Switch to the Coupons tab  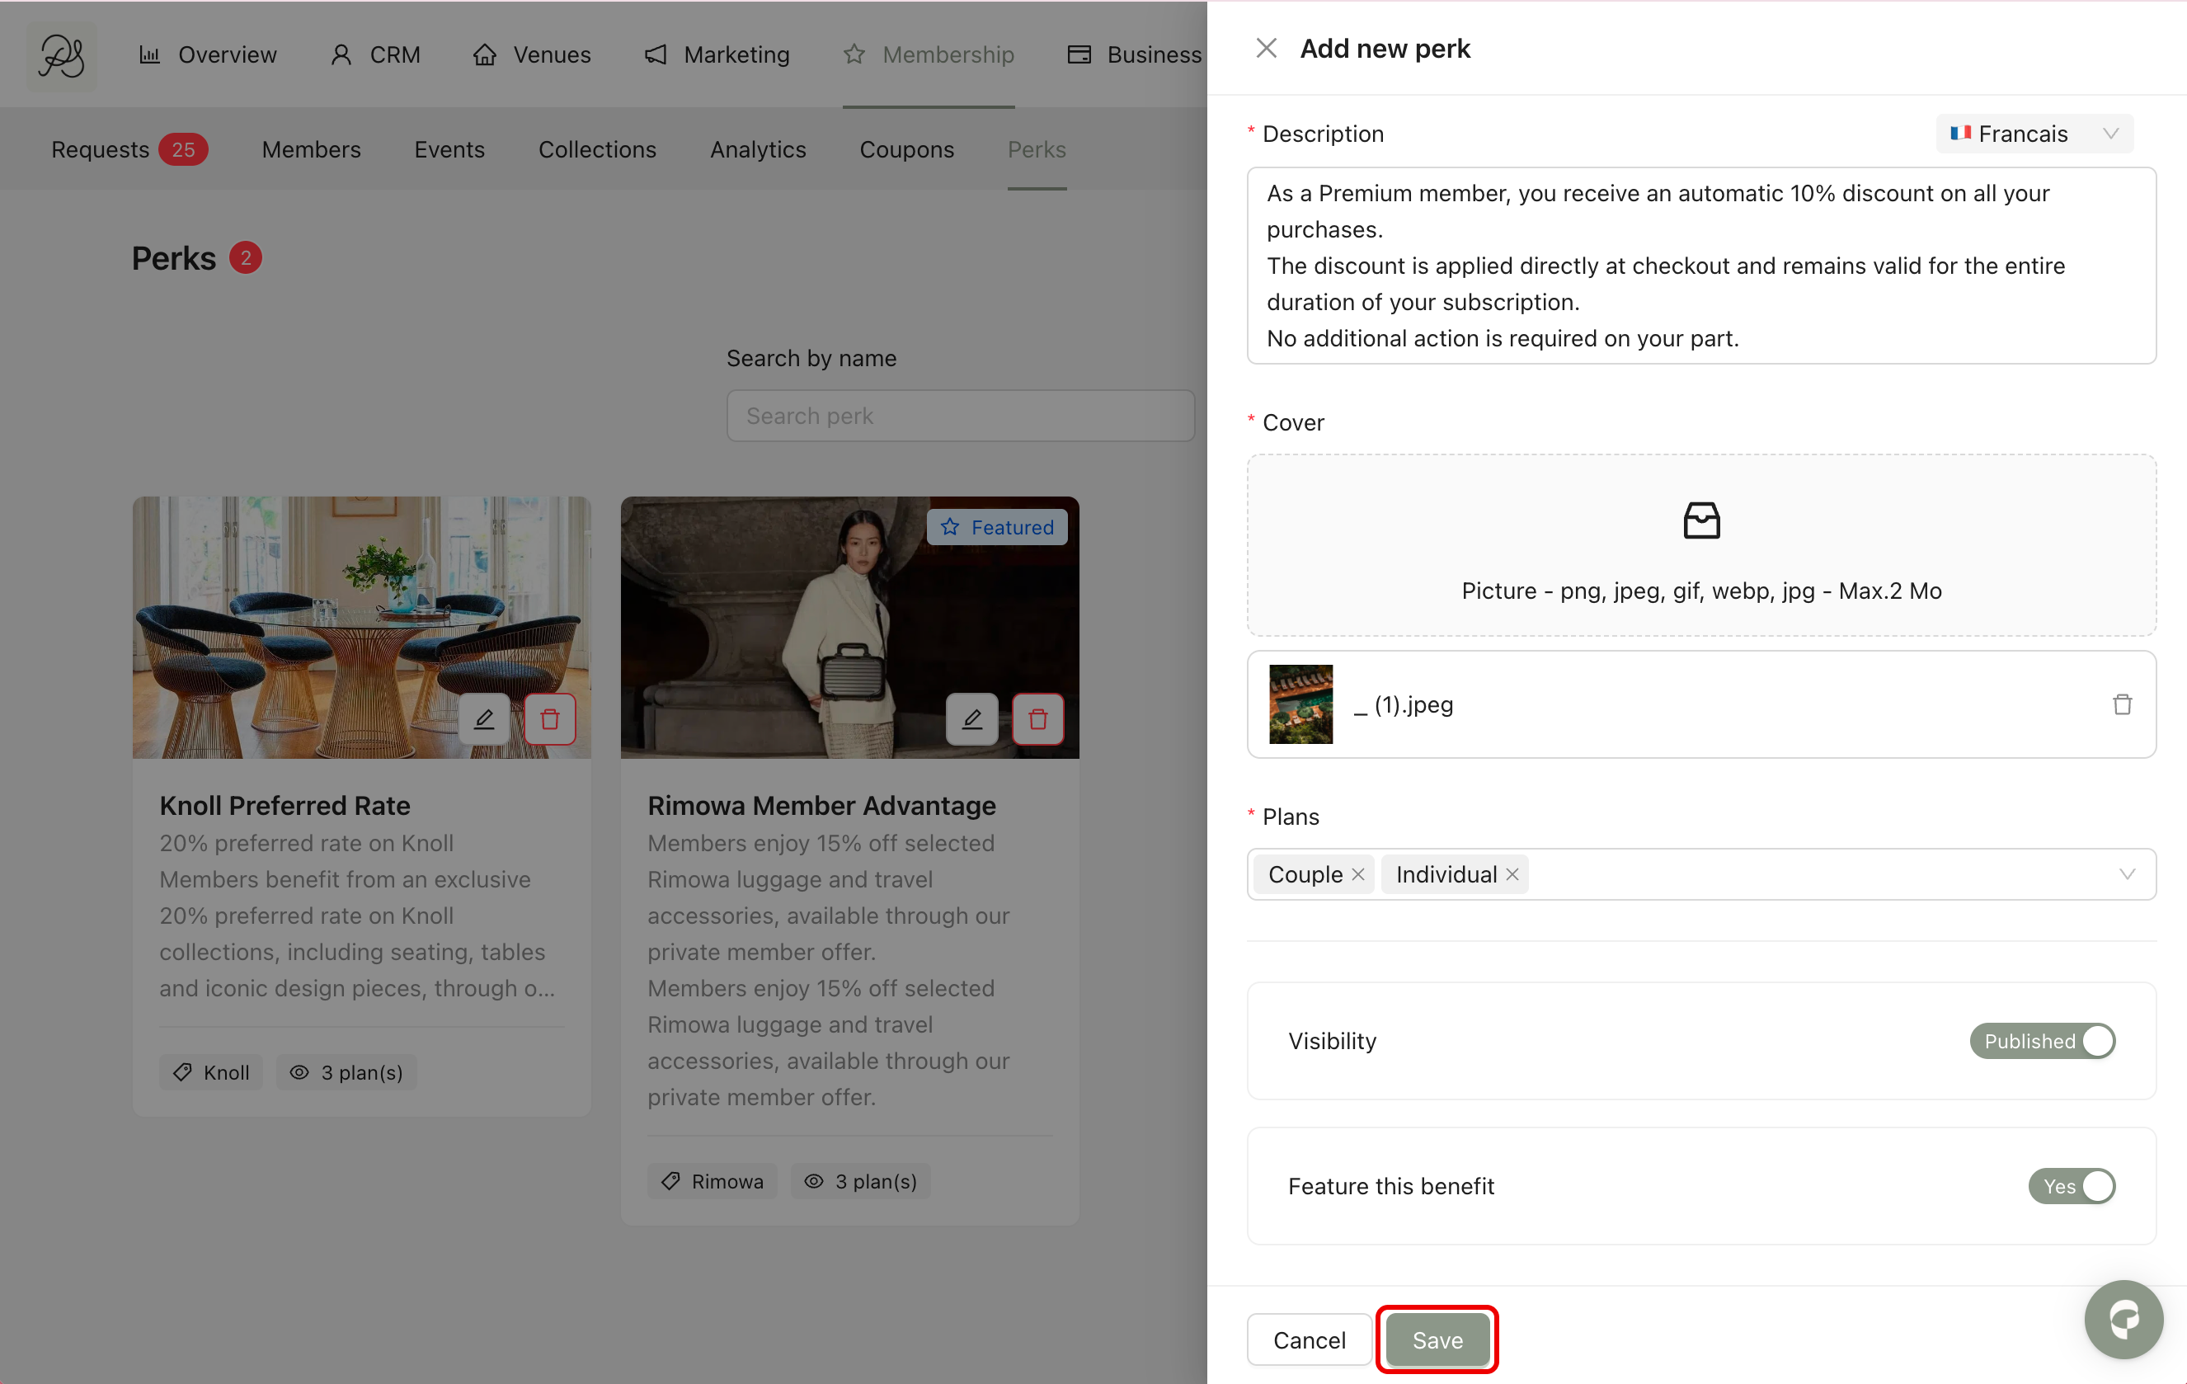pos(906,150)
